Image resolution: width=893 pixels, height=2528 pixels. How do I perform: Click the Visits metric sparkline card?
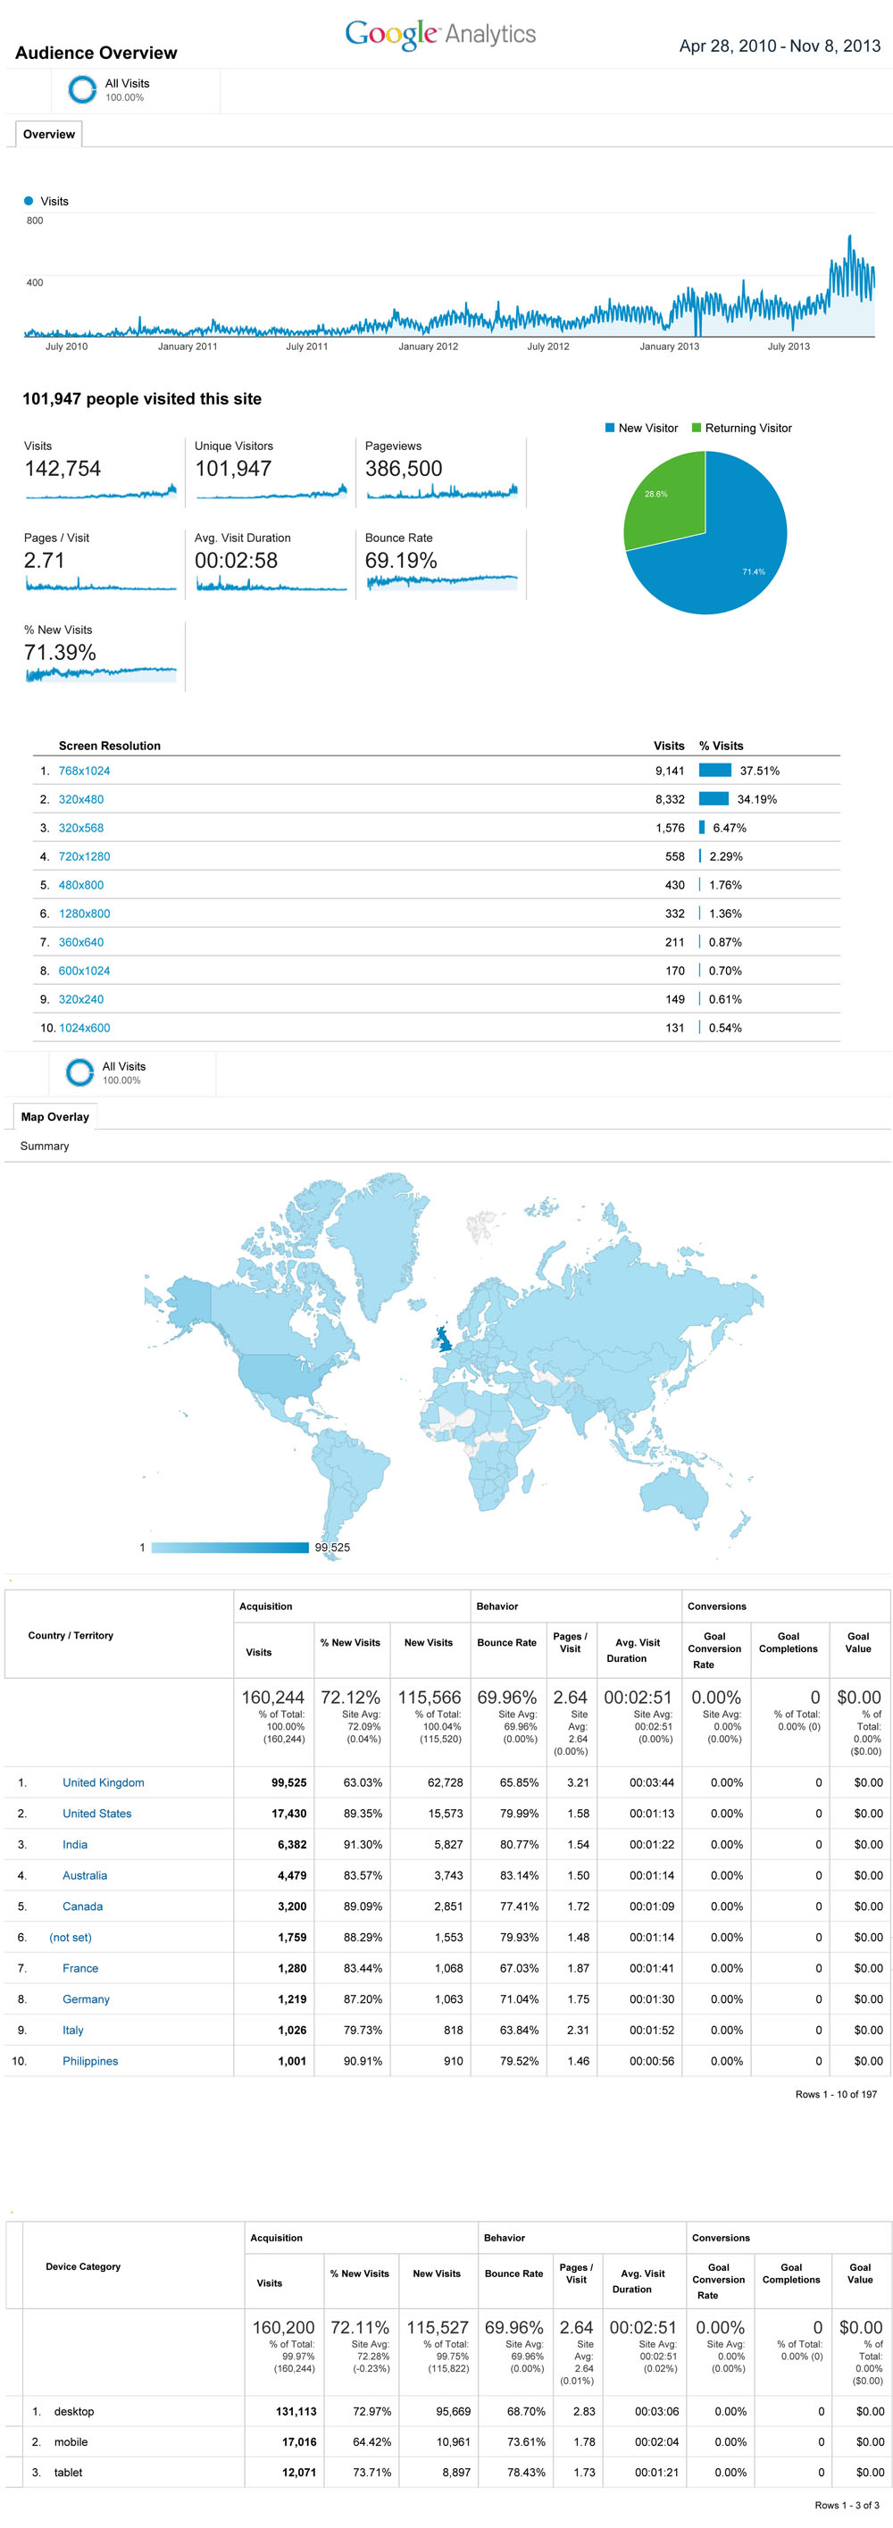point(101,472)
